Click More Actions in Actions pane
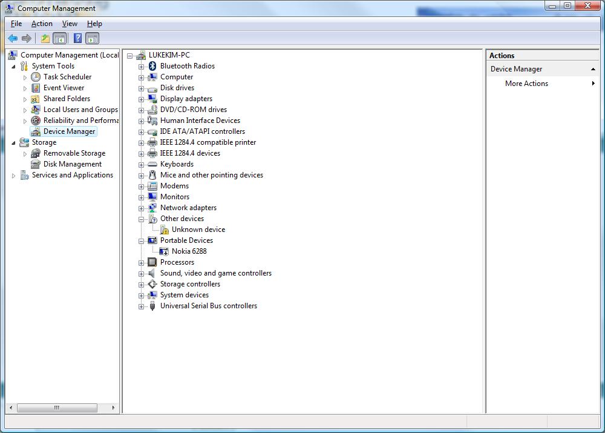 coord(526,84)
